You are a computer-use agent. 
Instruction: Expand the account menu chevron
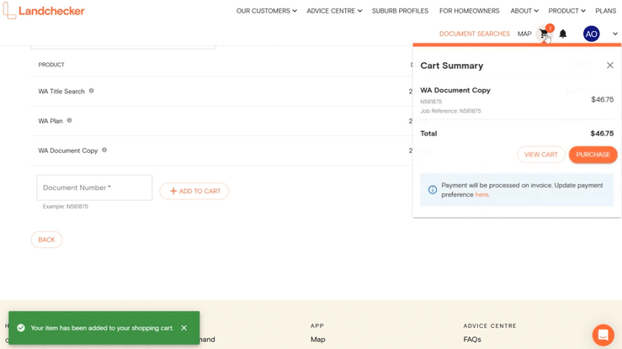coord(615,34)
